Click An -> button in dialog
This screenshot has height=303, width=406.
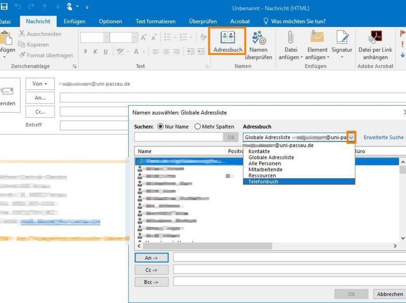click(x=151, y=258)
